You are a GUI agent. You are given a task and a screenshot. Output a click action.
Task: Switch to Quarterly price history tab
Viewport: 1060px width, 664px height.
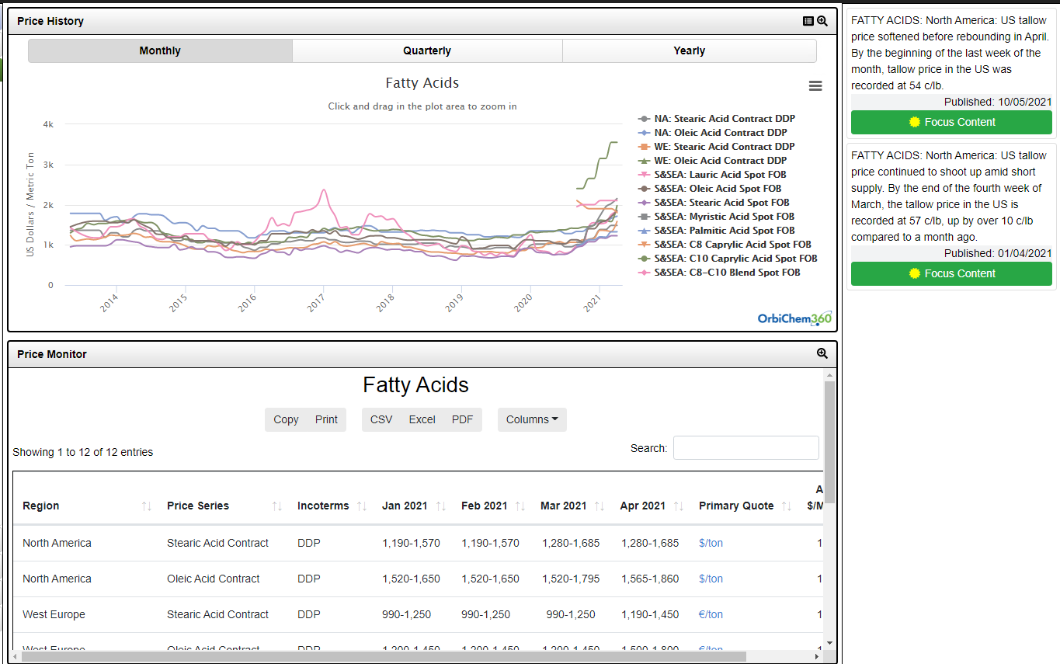coord(427,50)
